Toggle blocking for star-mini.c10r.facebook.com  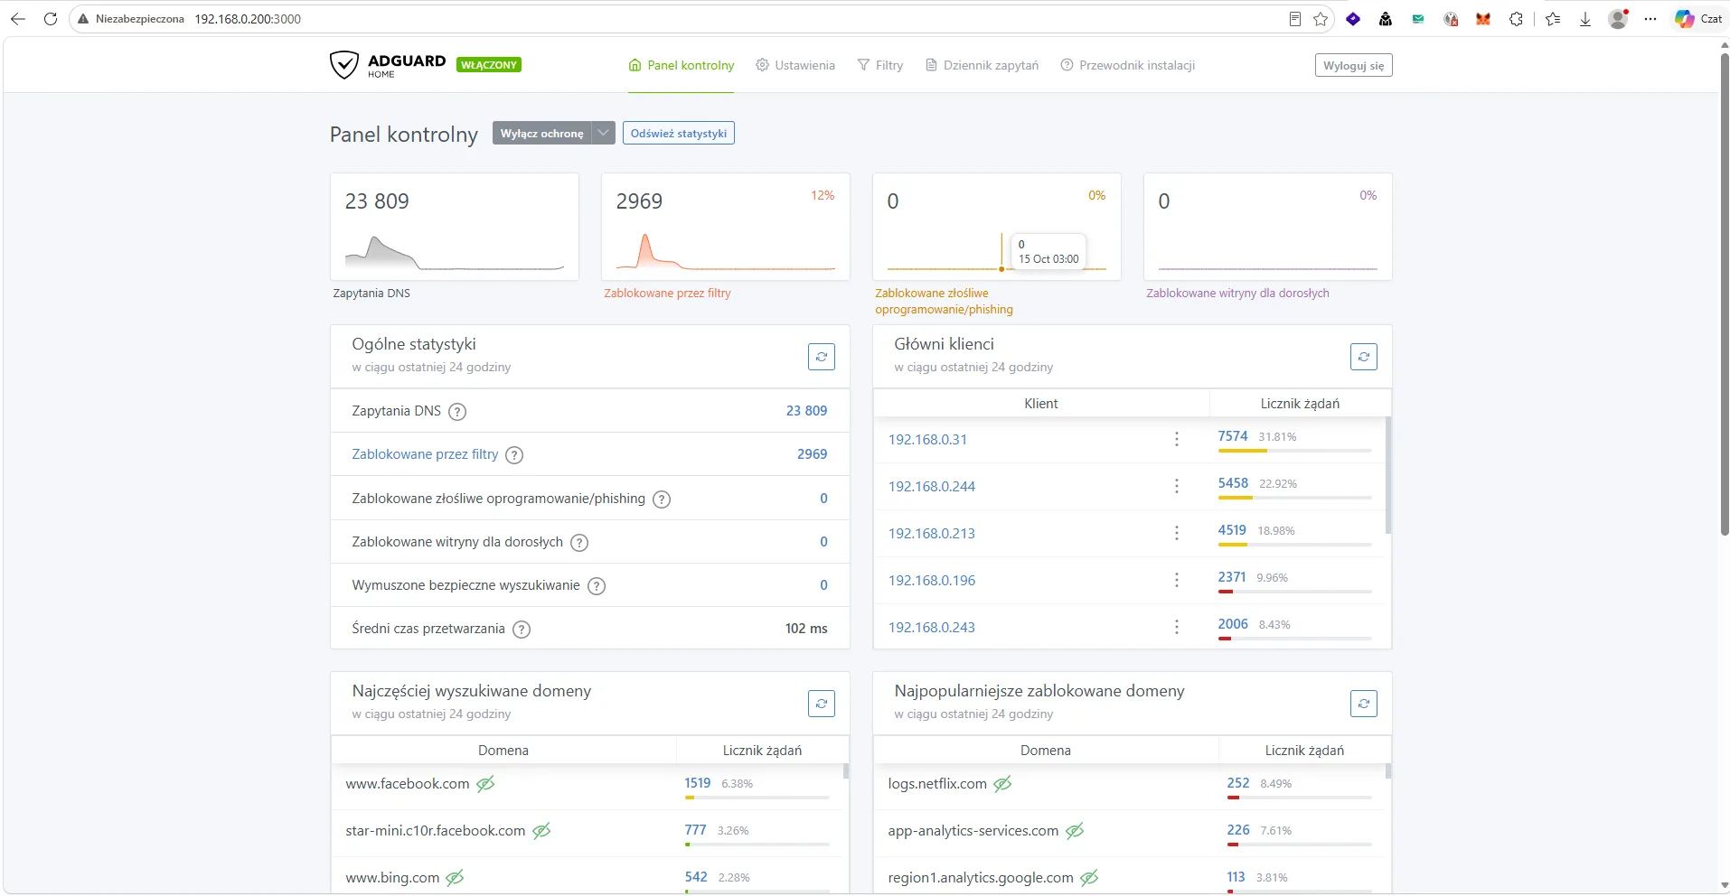[x=541, y=831]
